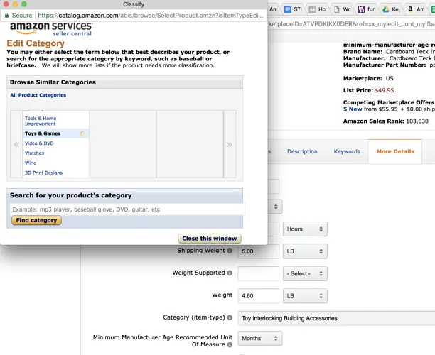Click the Weight Supported value field
The width and height of the screenshot is (435, 355).
pyautogui.click(x=258, y=273)
